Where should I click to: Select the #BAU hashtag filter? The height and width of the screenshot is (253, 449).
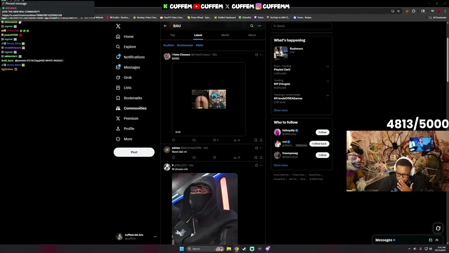pos(199,45)
